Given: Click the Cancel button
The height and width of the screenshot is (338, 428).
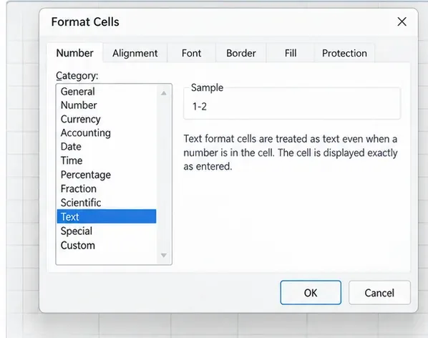Looking at the screenshot, I should tap(379, 293).
